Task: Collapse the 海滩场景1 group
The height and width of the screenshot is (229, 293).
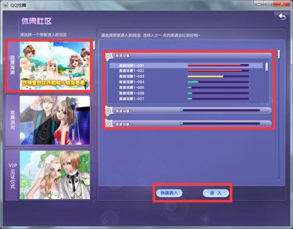Action: click(x=108, y=56)
